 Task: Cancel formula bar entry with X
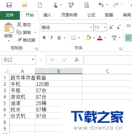click(x=53, y=60)
